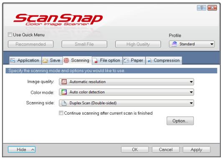
Task: Click the Apply button
Action: pyautogui.click(x=197, y=150)
